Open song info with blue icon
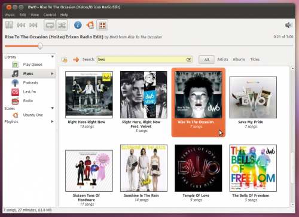 78,25
